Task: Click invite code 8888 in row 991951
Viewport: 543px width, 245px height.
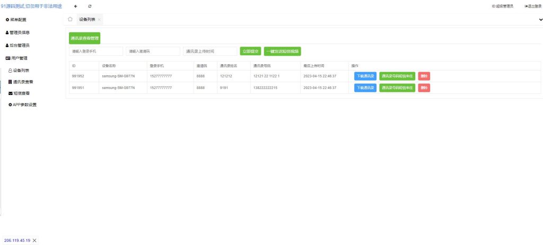Action: point(200,88)
